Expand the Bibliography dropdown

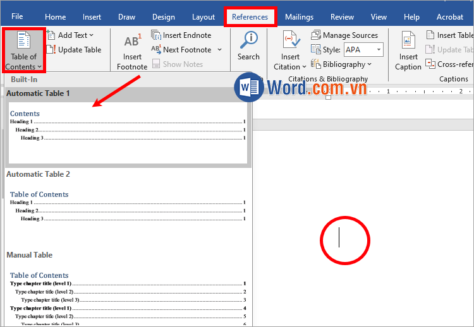point(341,64)
